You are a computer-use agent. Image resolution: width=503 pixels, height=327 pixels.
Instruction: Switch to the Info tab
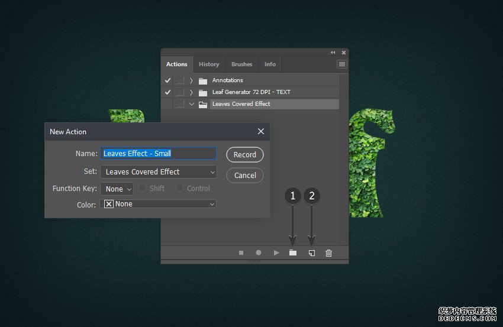(x=270, y=64)
